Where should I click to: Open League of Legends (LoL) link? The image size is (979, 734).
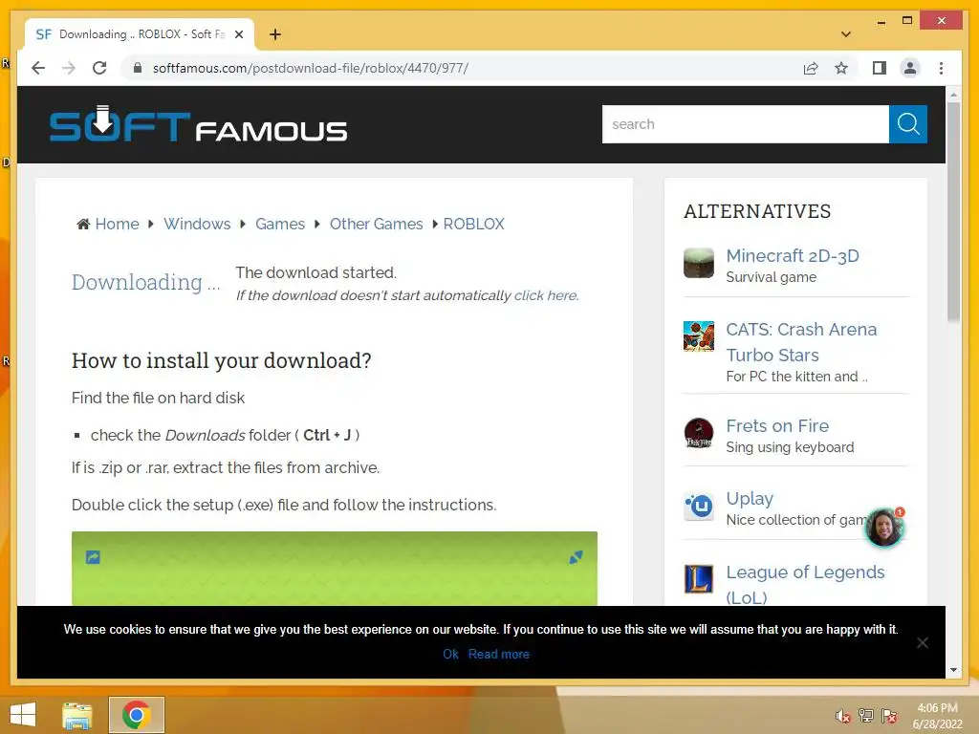point(805,584)
